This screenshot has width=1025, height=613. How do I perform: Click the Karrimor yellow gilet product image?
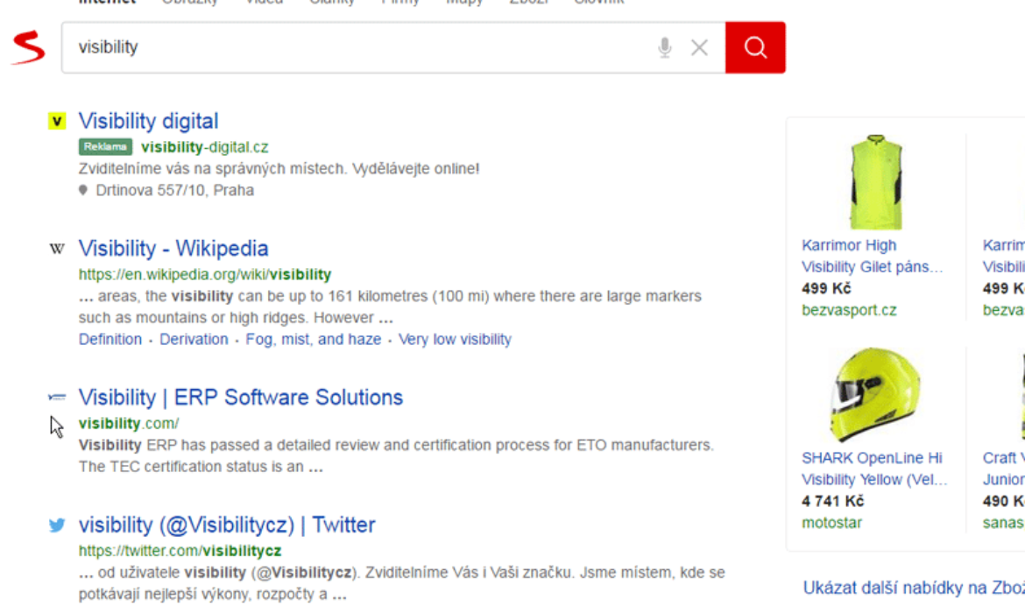point(876,181)
